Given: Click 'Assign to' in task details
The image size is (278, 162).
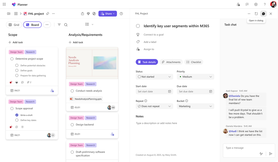Looking at the screenshot, I should [149, 49].
